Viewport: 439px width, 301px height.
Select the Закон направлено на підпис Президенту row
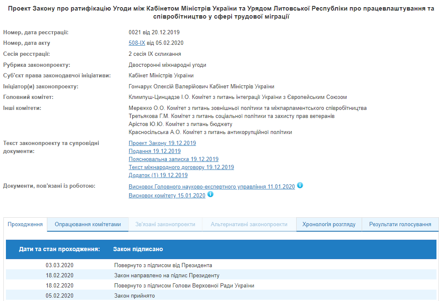click(166, 276)
